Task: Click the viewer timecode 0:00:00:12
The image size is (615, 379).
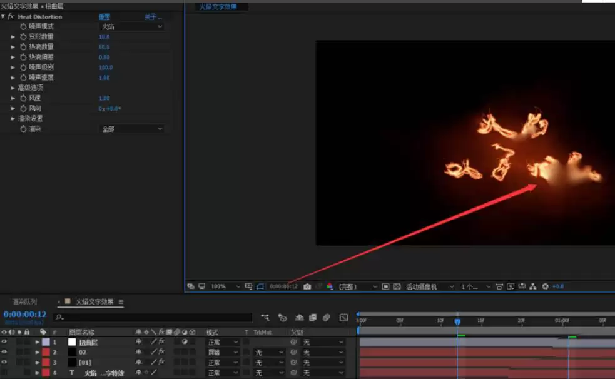Action: pyautogui.click(x=283, y=286)
